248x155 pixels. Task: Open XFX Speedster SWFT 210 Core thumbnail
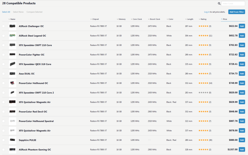click(12, 45)
